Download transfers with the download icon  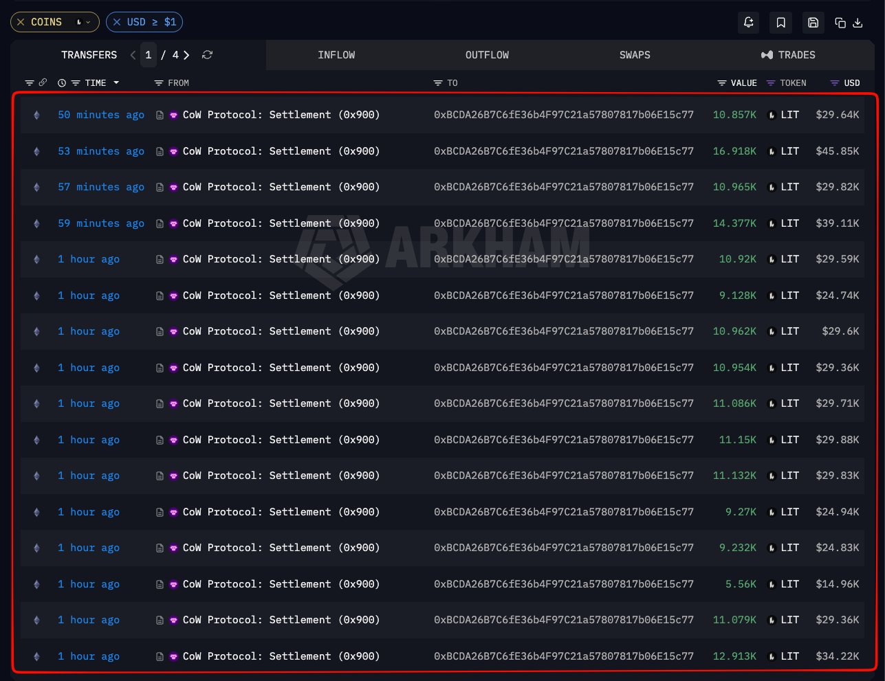[x=857, y=23]
